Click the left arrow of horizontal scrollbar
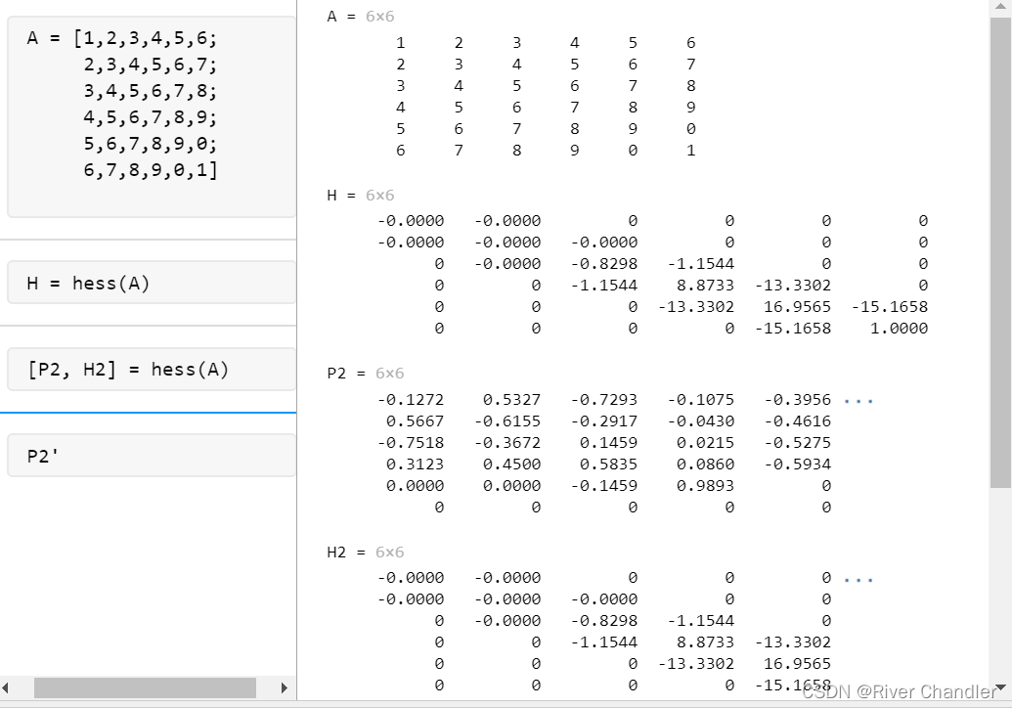The width and height of the screenshot is (1012, 708). [6, 687]
